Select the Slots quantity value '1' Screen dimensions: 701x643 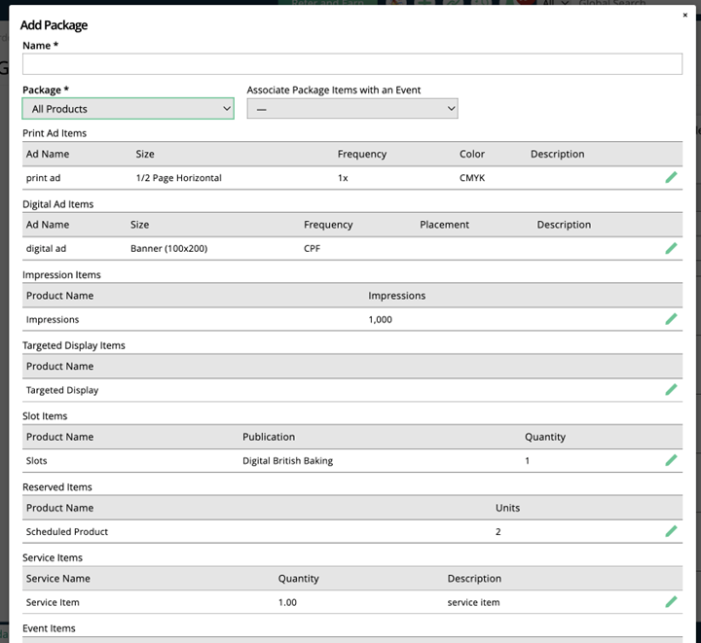527,460
